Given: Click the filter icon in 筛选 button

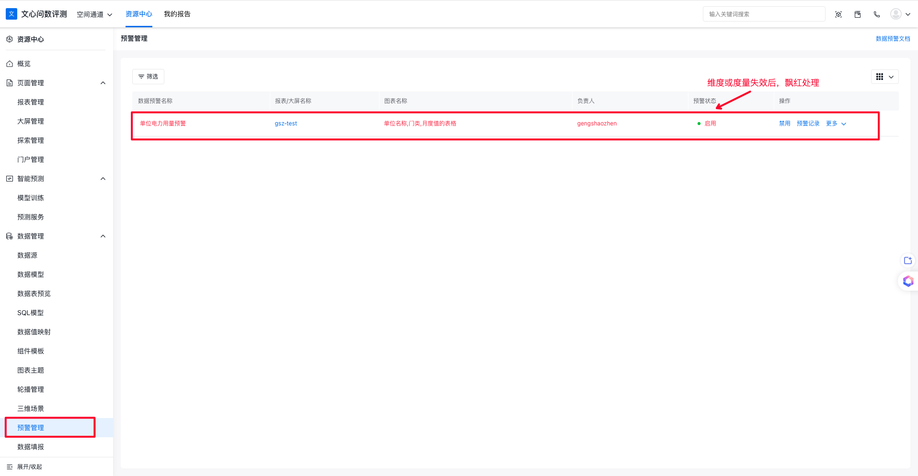Looking at the screenshot, I should pos(141,77).
